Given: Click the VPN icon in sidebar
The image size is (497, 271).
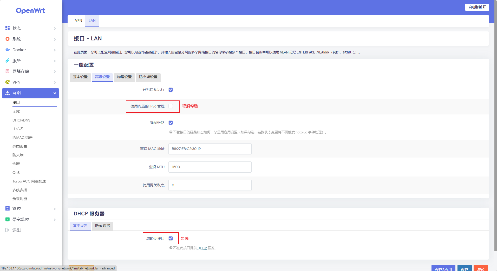Looking at the screenshot, I should pyautogui.click(x=8, y=82).
